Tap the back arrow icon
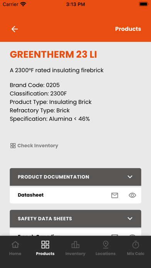Screen dimensions: 151x268 [x=15, y=29]
